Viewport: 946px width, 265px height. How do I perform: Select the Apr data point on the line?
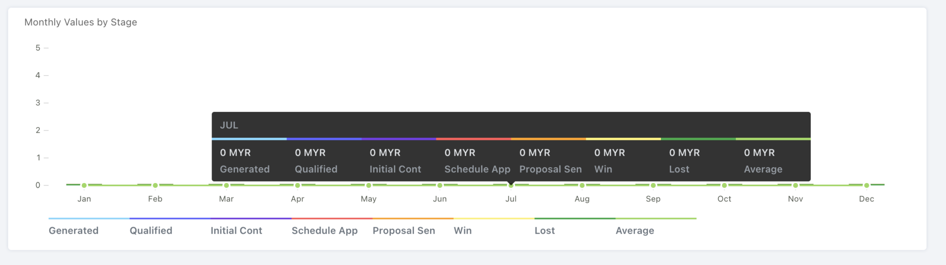297,185
